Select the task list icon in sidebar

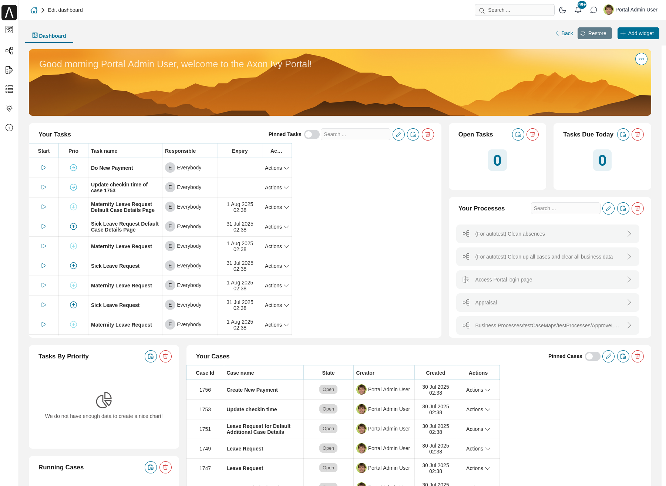click(9, 89)
